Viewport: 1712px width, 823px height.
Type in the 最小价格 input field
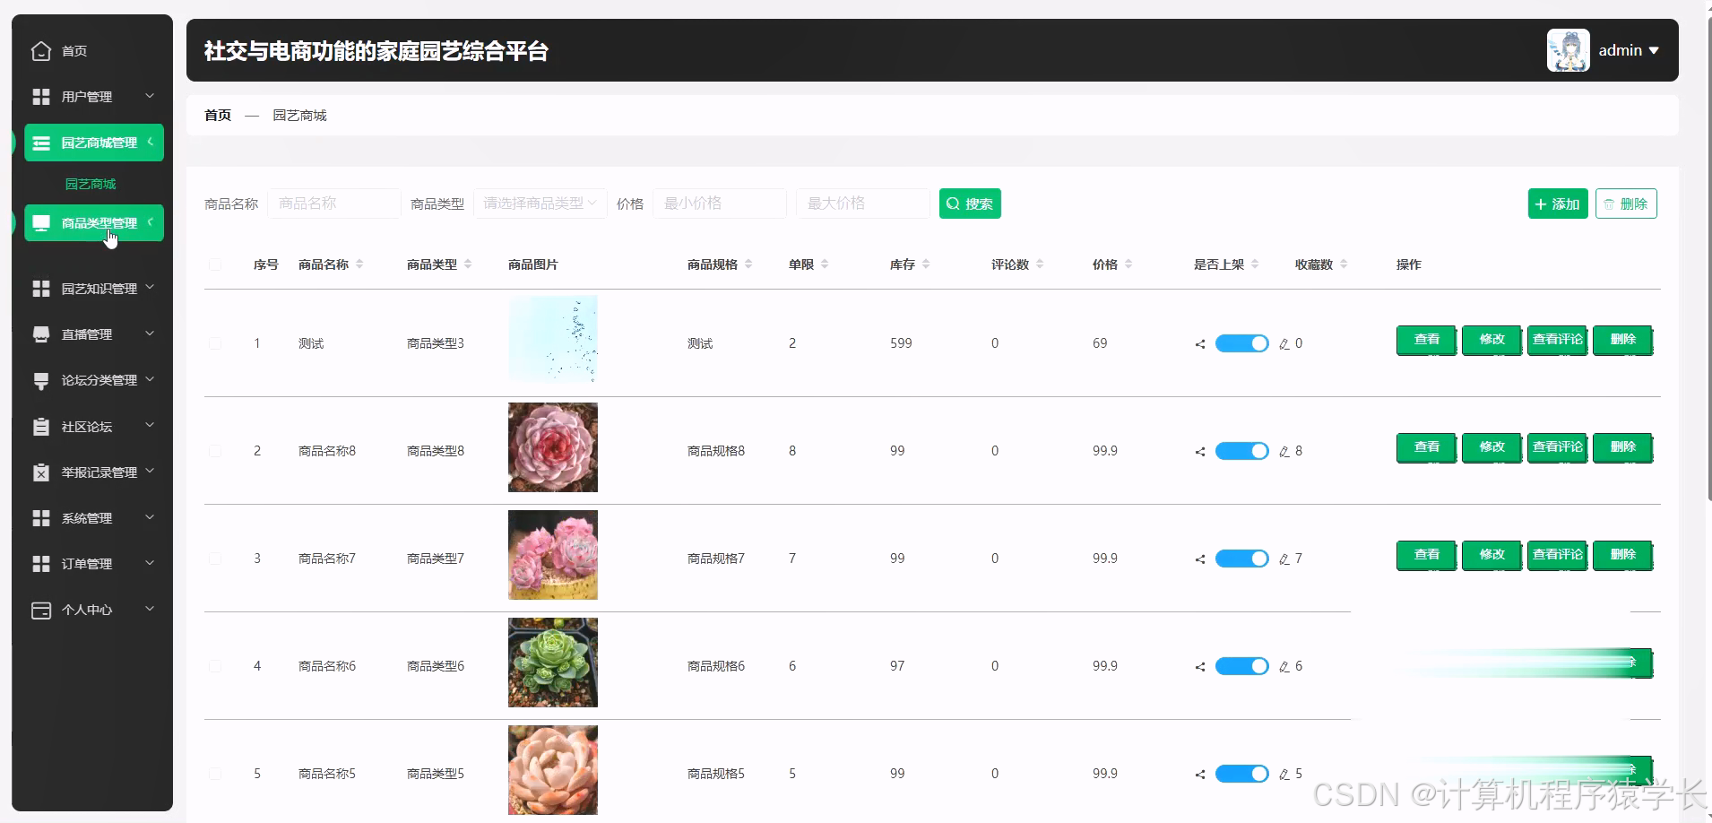(720, 204)
